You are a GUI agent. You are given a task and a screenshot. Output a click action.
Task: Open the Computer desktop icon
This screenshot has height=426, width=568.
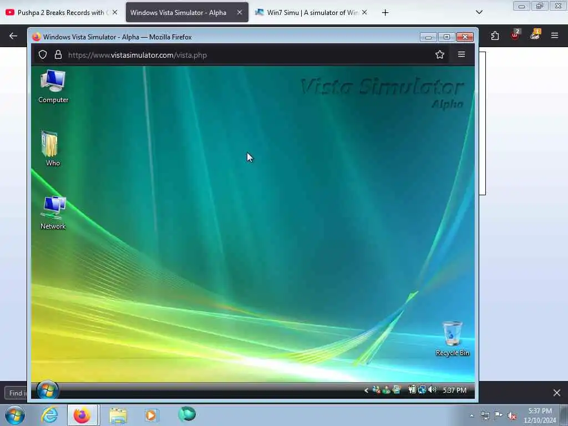click(53, 86)
